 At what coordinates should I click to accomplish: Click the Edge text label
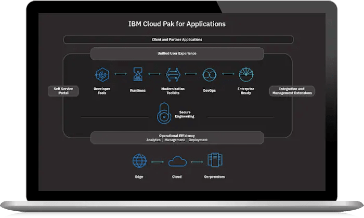click(x=139, y=177)
